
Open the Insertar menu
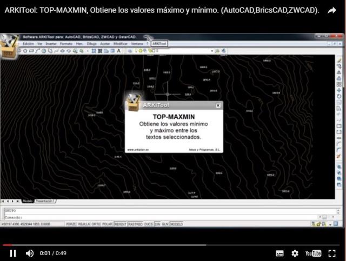point(51,44)
